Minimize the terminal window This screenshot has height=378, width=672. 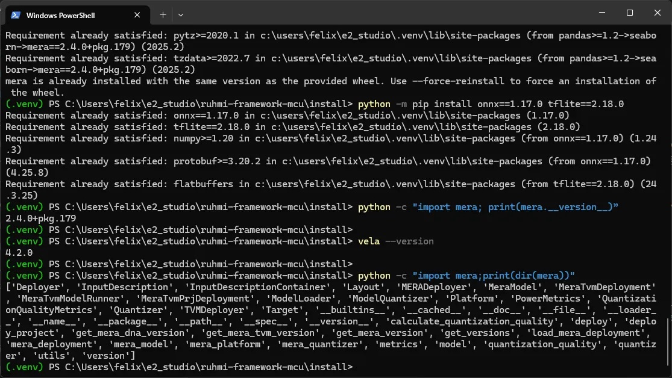601,13
